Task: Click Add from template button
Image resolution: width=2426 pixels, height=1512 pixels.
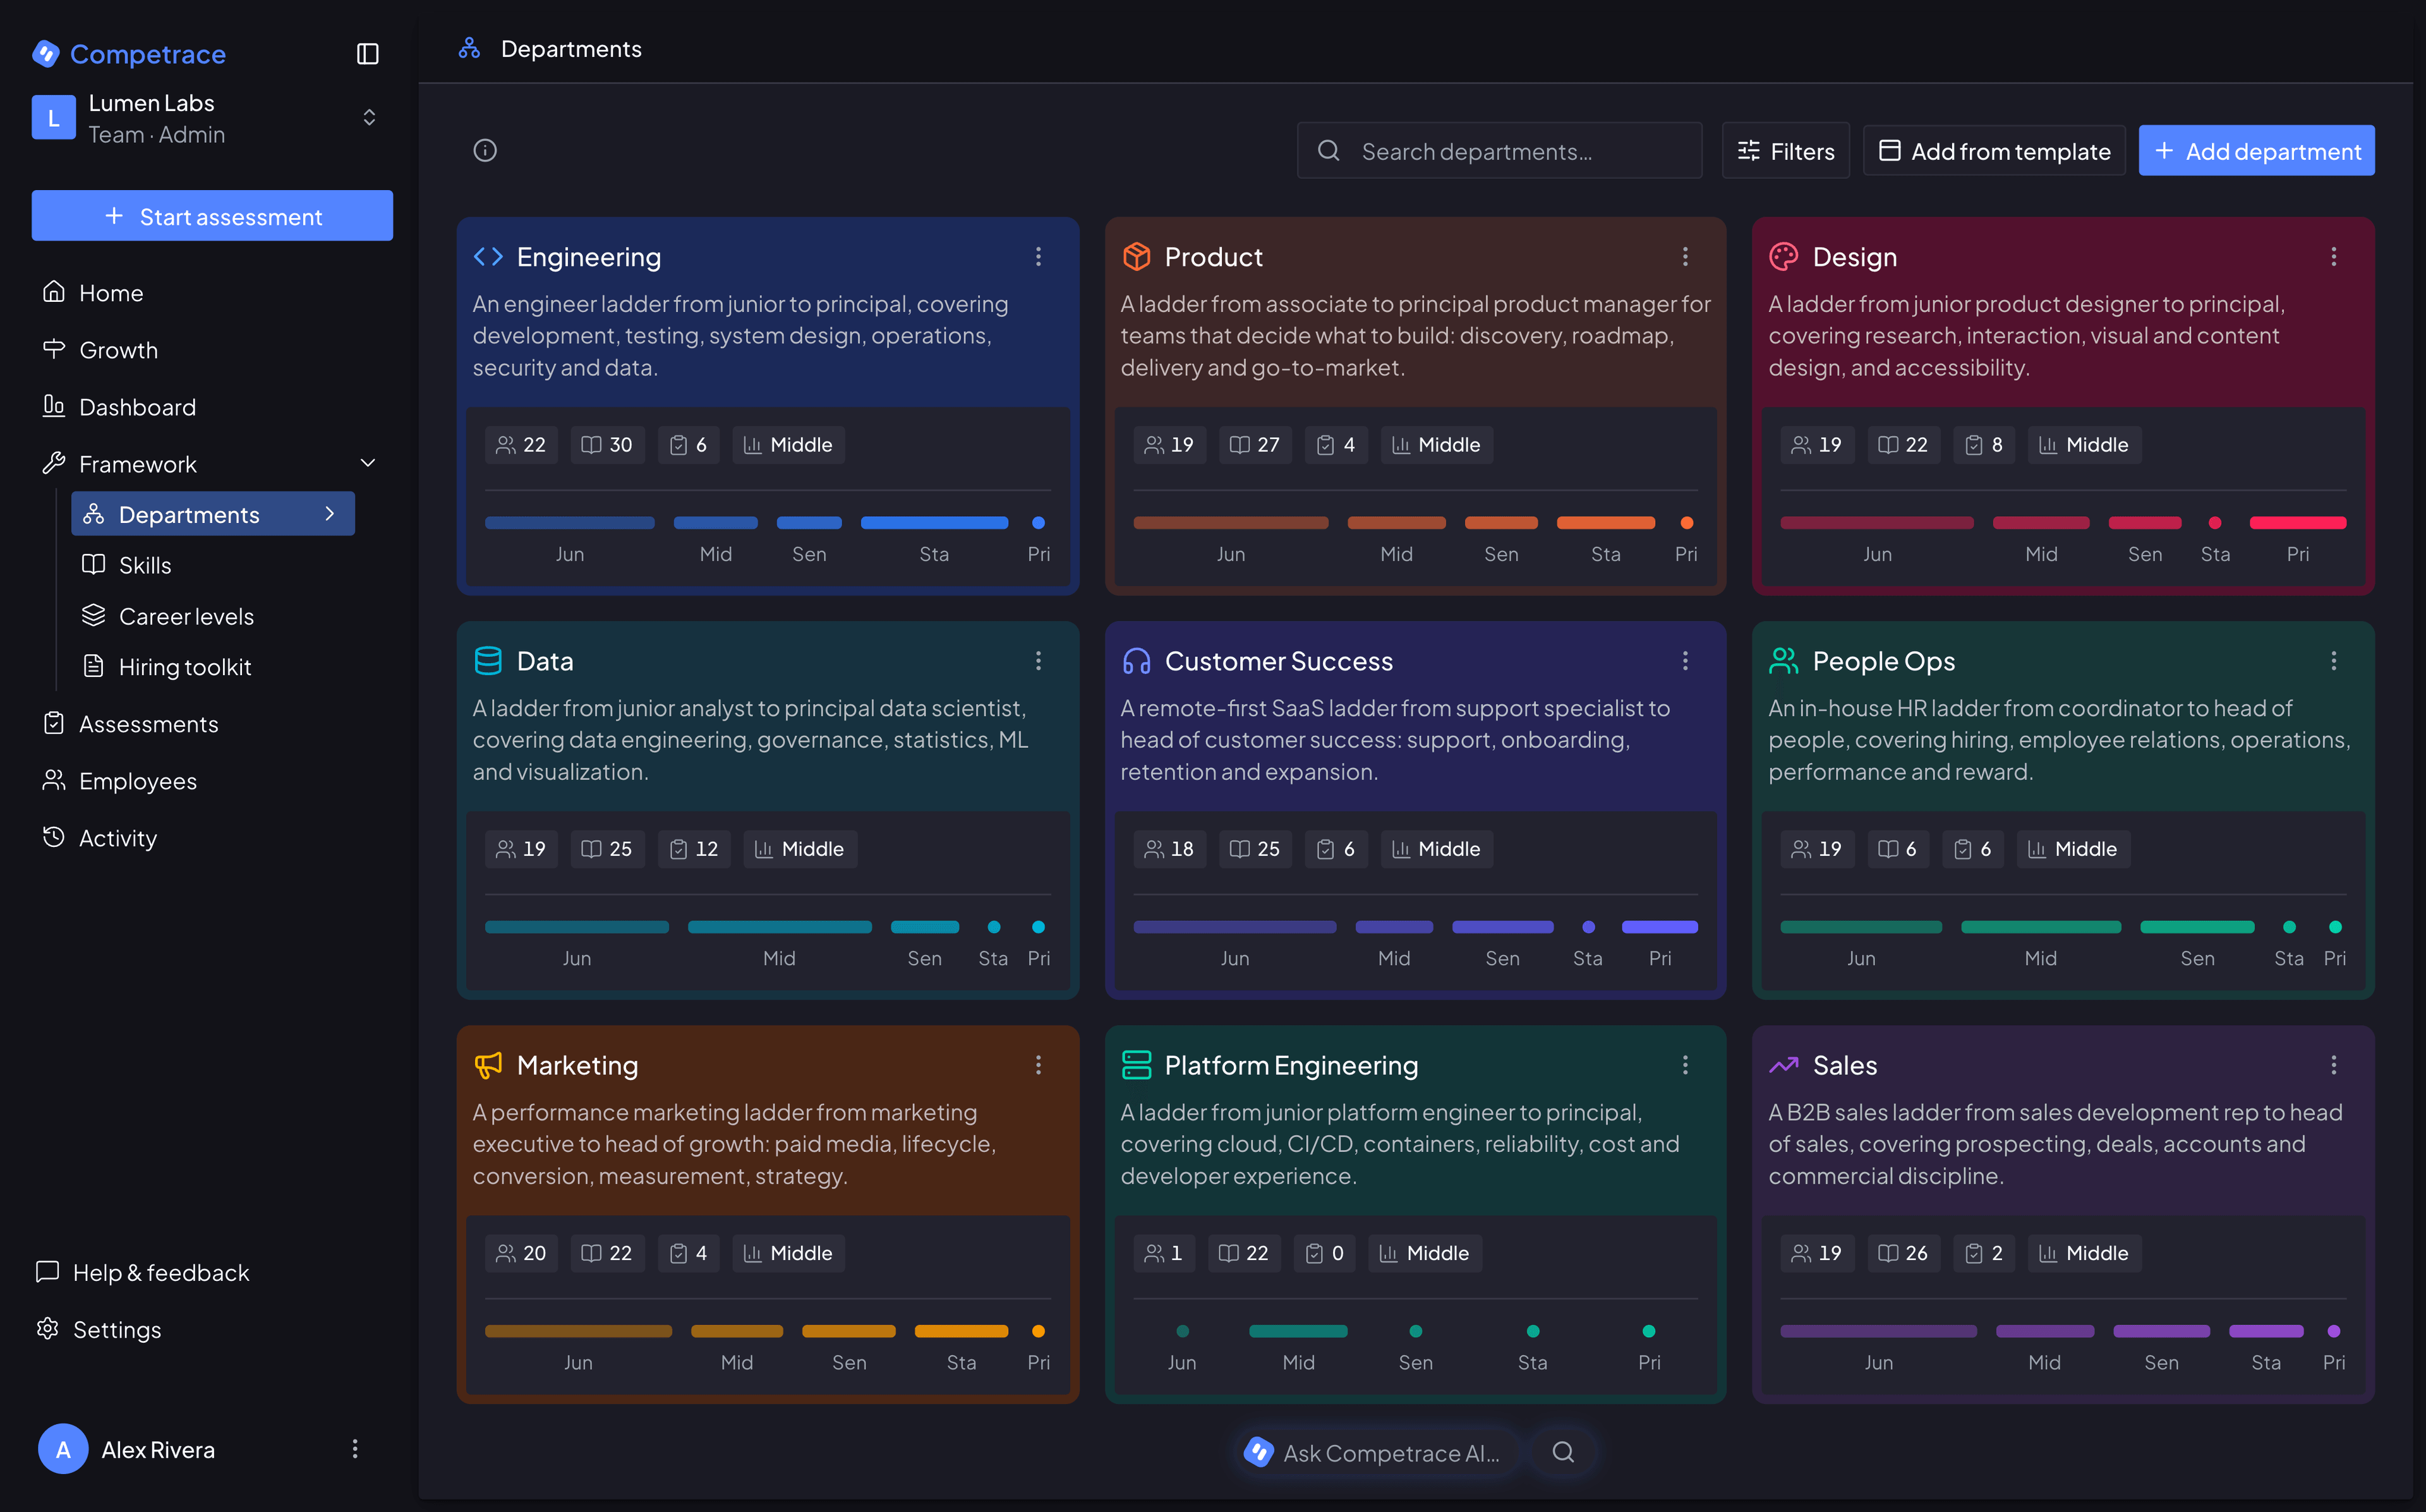Action: point(1994,151)
